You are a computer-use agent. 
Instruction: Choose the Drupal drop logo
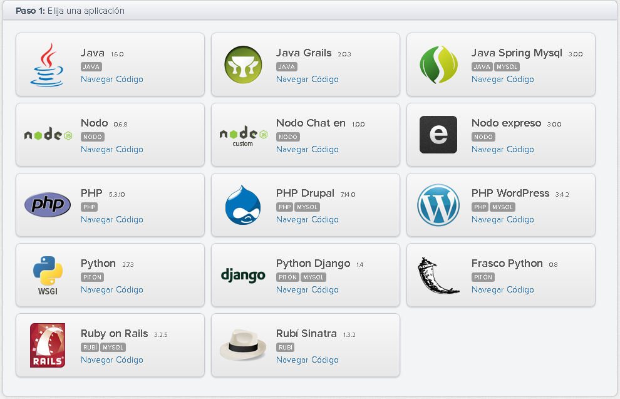coord(243,205)
